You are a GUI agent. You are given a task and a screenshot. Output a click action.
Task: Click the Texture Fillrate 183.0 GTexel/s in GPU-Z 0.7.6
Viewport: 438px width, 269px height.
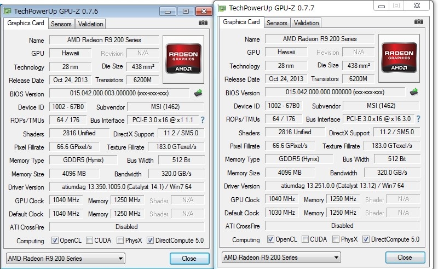(176, 147)
